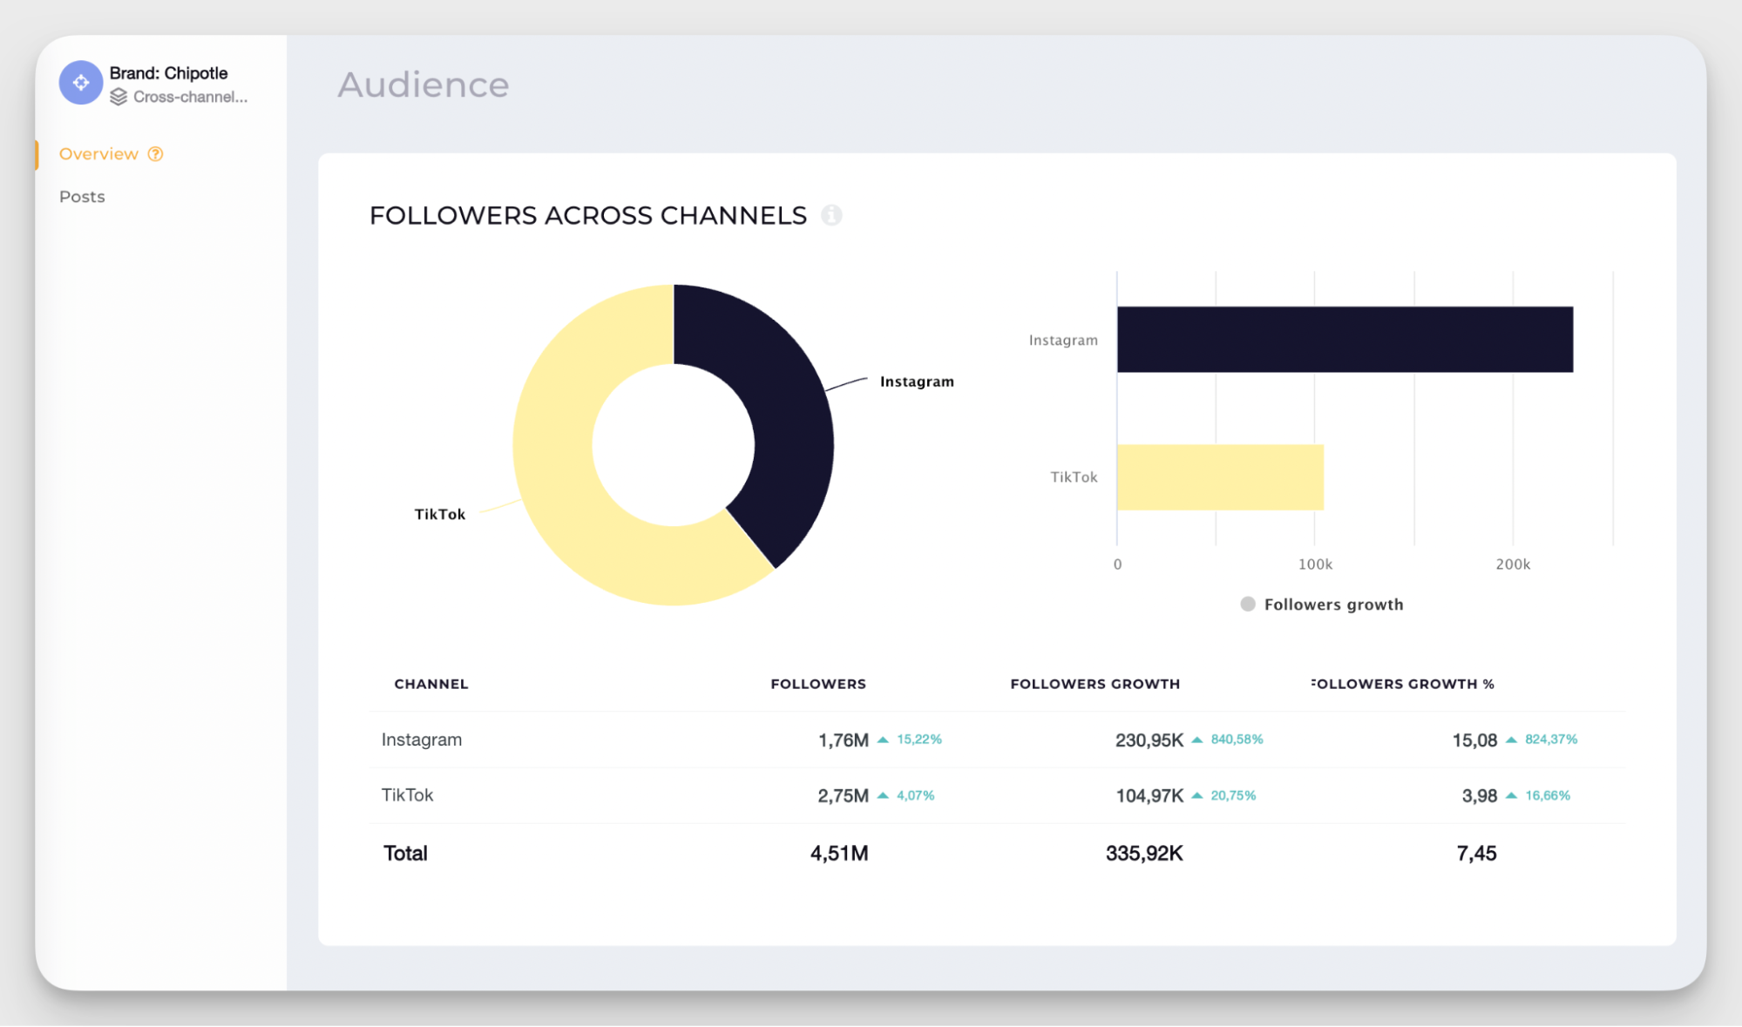Click the 15,22% change indicator
Image resolution: width=1742 pixels, height=1027 pixels.
pos(919,740)
